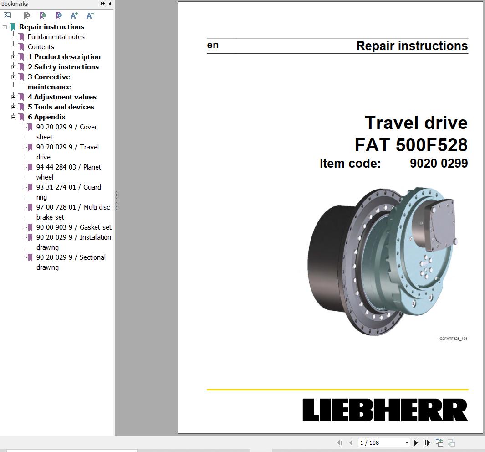
Task: Expand the 4 Adjustment values bookmark
Action: coord(13,97)
